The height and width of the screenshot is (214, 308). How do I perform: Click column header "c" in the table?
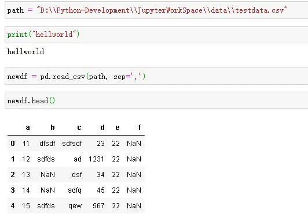tap(79, 127)
